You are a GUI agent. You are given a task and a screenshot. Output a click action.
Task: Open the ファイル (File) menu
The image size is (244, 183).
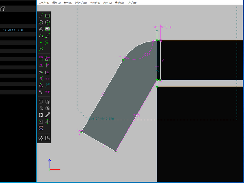click(x=44, y=2)
